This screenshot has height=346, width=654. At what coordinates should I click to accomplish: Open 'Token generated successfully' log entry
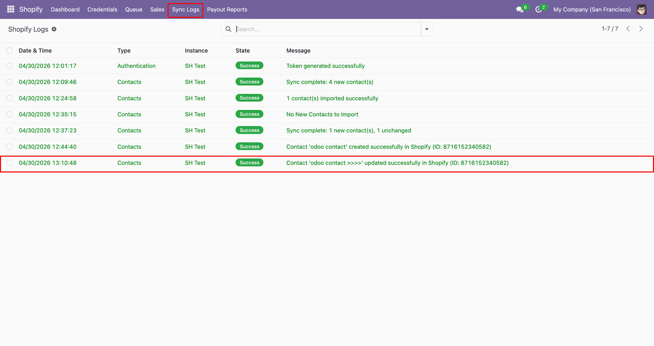click(325, 66)
